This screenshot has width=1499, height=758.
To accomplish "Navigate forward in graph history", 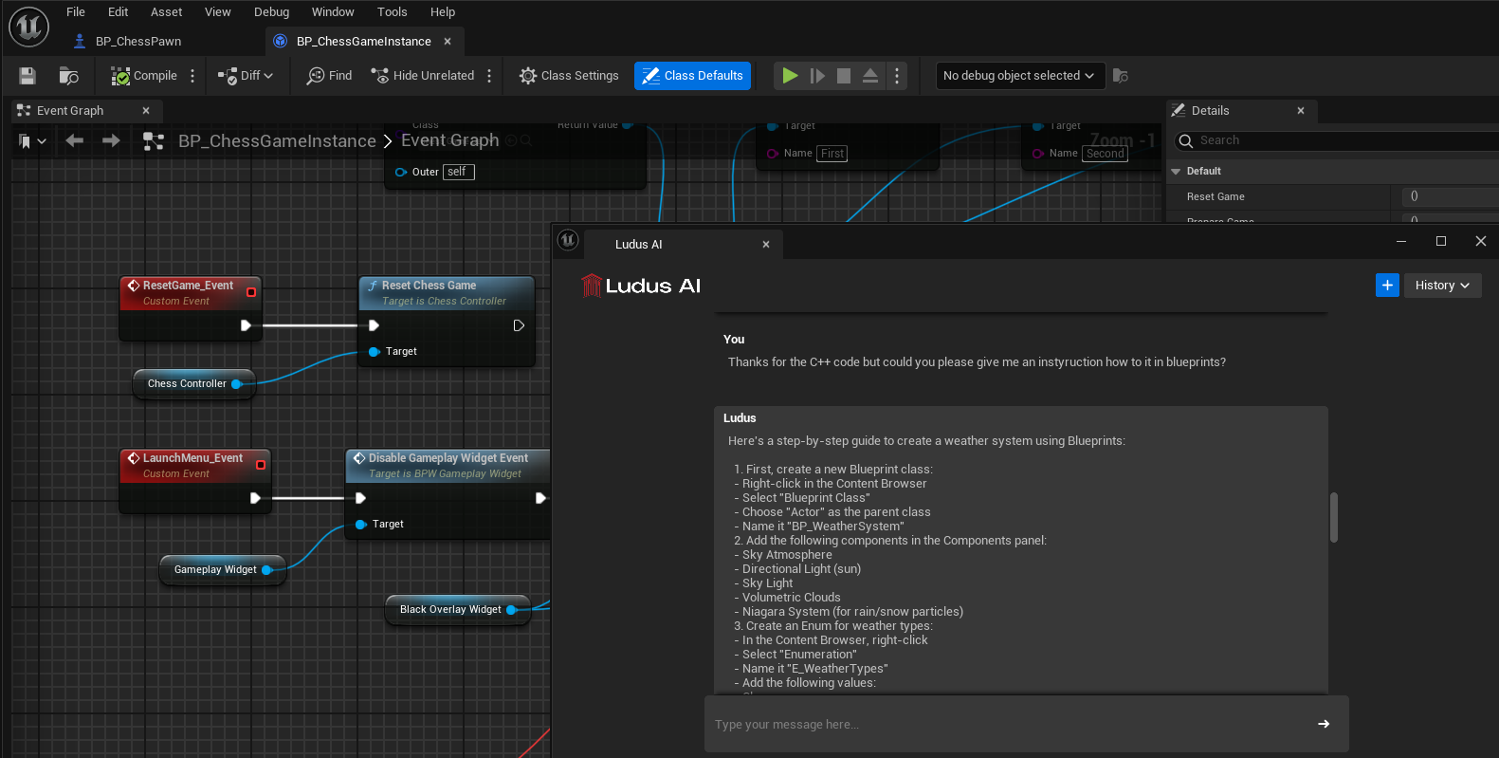I will tap(111, 140).
